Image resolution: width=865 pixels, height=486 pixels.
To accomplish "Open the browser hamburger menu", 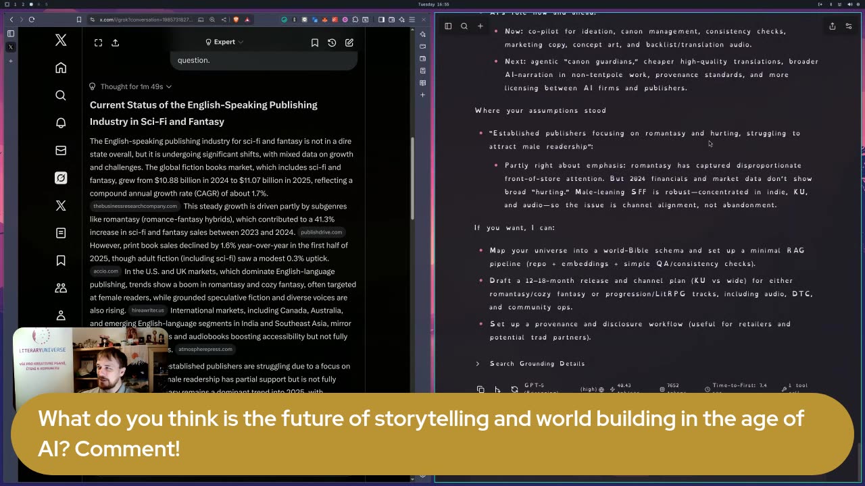I will pyautogui.click(x=412, y=20).
